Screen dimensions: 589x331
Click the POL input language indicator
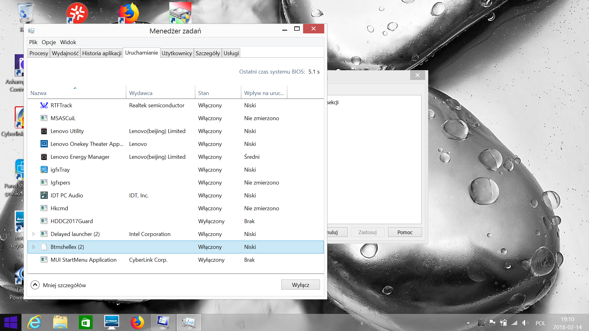pyautogui.click(x=540, y=323)
